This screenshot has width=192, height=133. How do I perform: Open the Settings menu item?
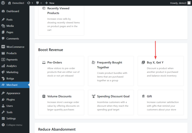coord(15,118)
